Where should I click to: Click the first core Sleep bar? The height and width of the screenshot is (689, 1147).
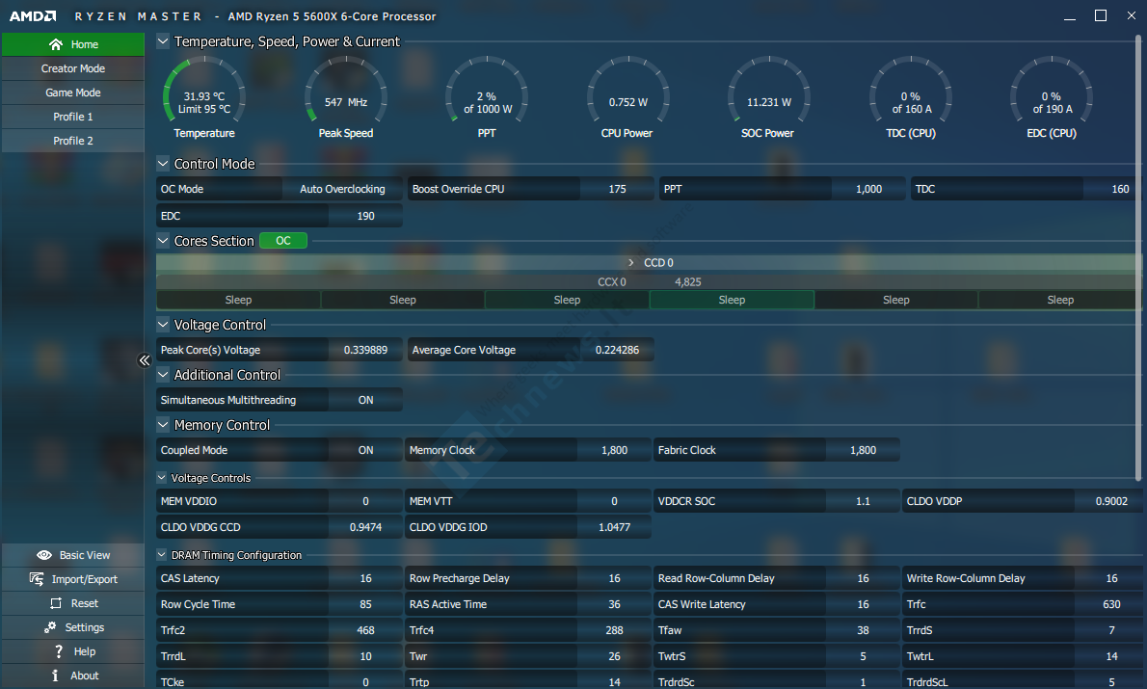tap(238, 300)
